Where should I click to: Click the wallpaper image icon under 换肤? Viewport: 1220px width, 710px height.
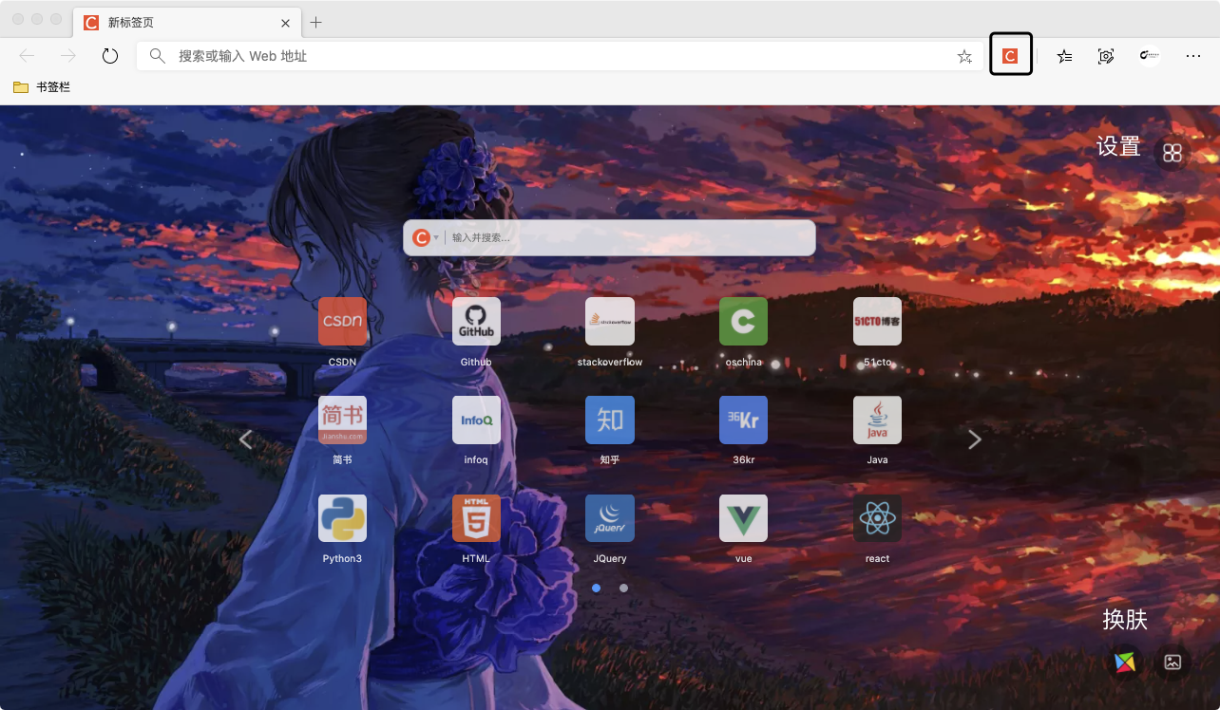click(1172, 662)
